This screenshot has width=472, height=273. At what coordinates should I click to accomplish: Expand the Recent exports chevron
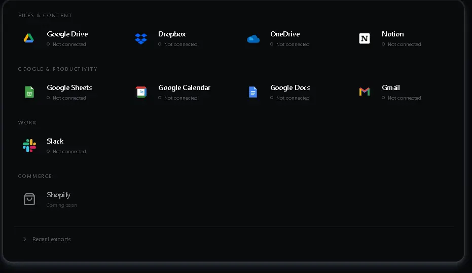(25, 239)
